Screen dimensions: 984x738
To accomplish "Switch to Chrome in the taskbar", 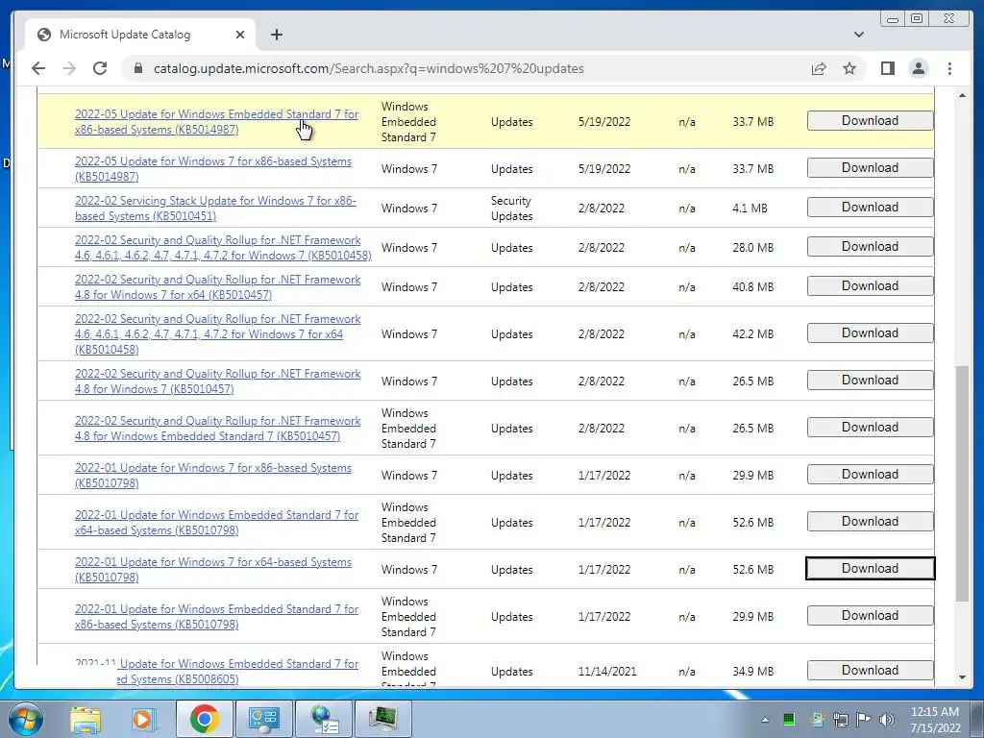I will point(204,719).
